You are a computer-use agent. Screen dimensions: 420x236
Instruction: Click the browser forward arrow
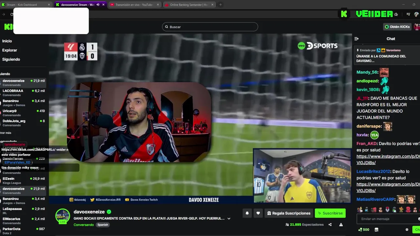pos(4,14)
